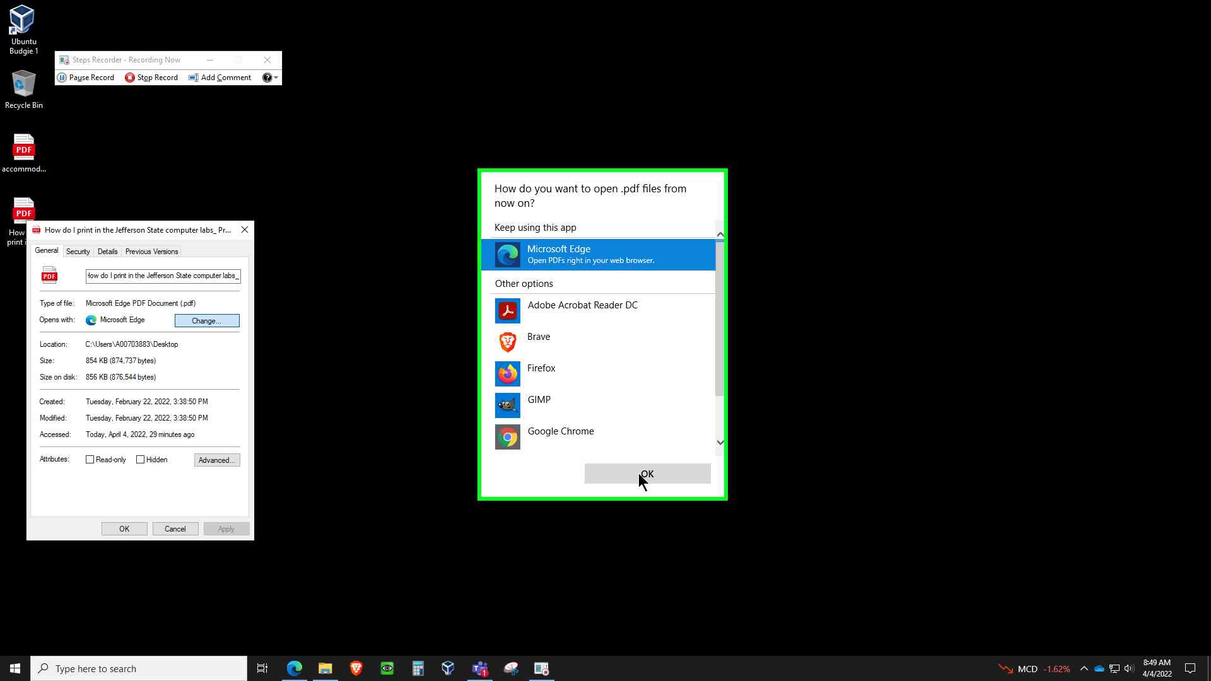Open the green eye app on taskbar
The width and height of the screenshot is (1211, 681).
pyautogui.click(x=387, y=668)
